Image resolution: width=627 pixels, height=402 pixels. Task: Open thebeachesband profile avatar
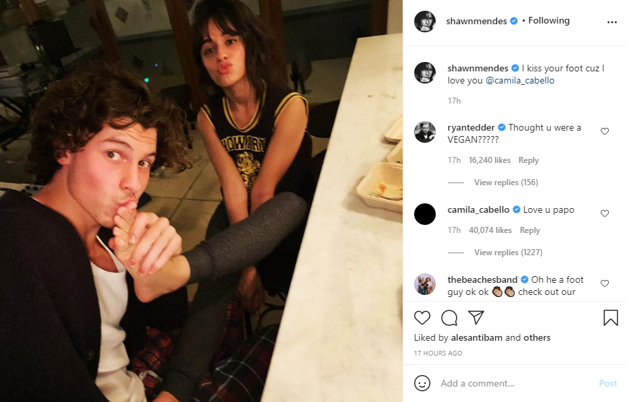(x=425, y=284)
